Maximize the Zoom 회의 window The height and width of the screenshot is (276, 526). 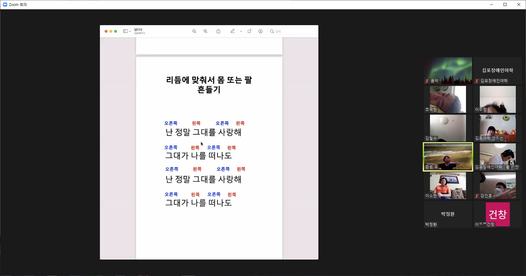pyautogui.click(x=505, y=4)
